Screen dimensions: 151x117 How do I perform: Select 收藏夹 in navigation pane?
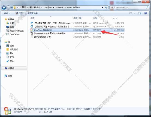pos(11,19)
